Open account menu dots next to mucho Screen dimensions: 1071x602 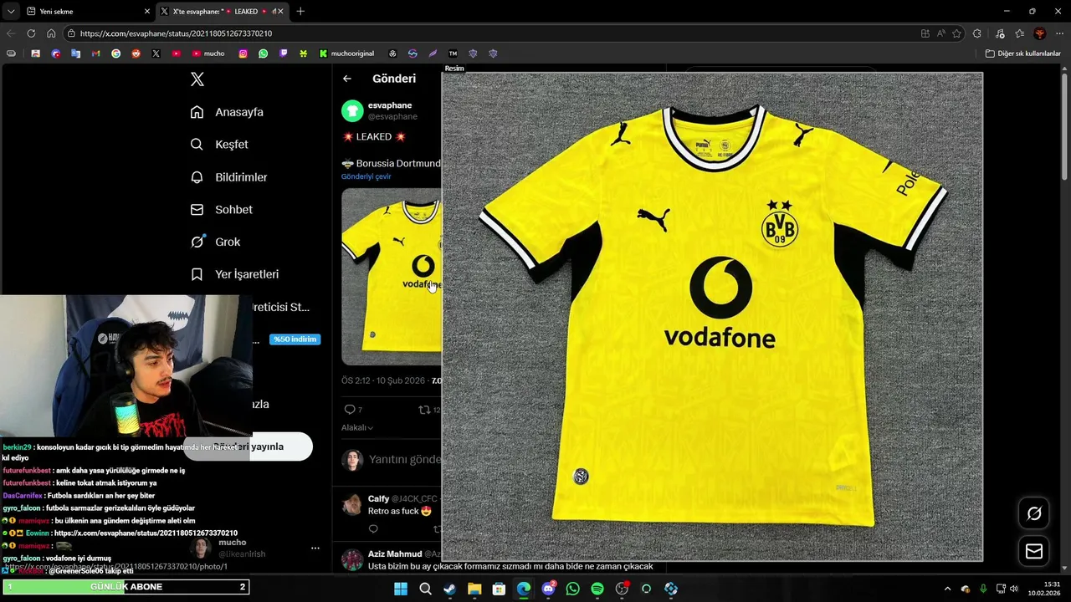point(315,548)
